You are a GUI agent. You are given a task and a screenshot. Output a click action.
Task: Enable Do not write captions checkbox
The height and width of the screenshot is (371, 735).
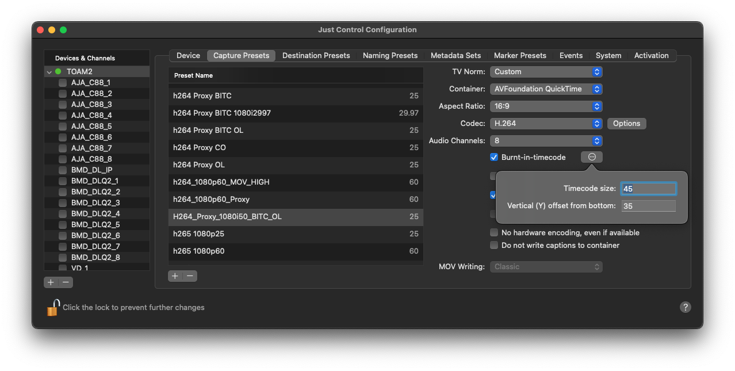[494, 245]
